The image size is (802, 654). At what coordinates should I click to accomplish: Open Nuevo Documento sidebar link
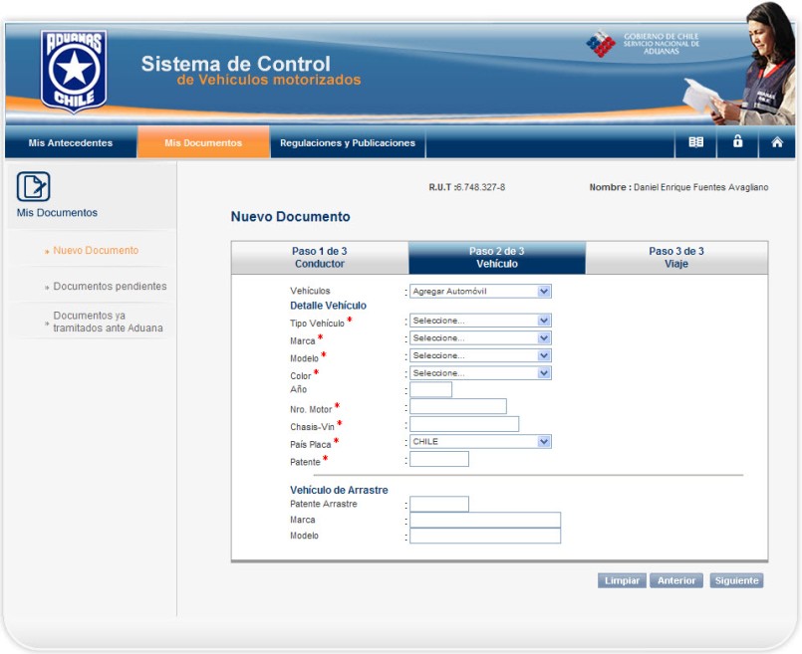tap(96, 251)
